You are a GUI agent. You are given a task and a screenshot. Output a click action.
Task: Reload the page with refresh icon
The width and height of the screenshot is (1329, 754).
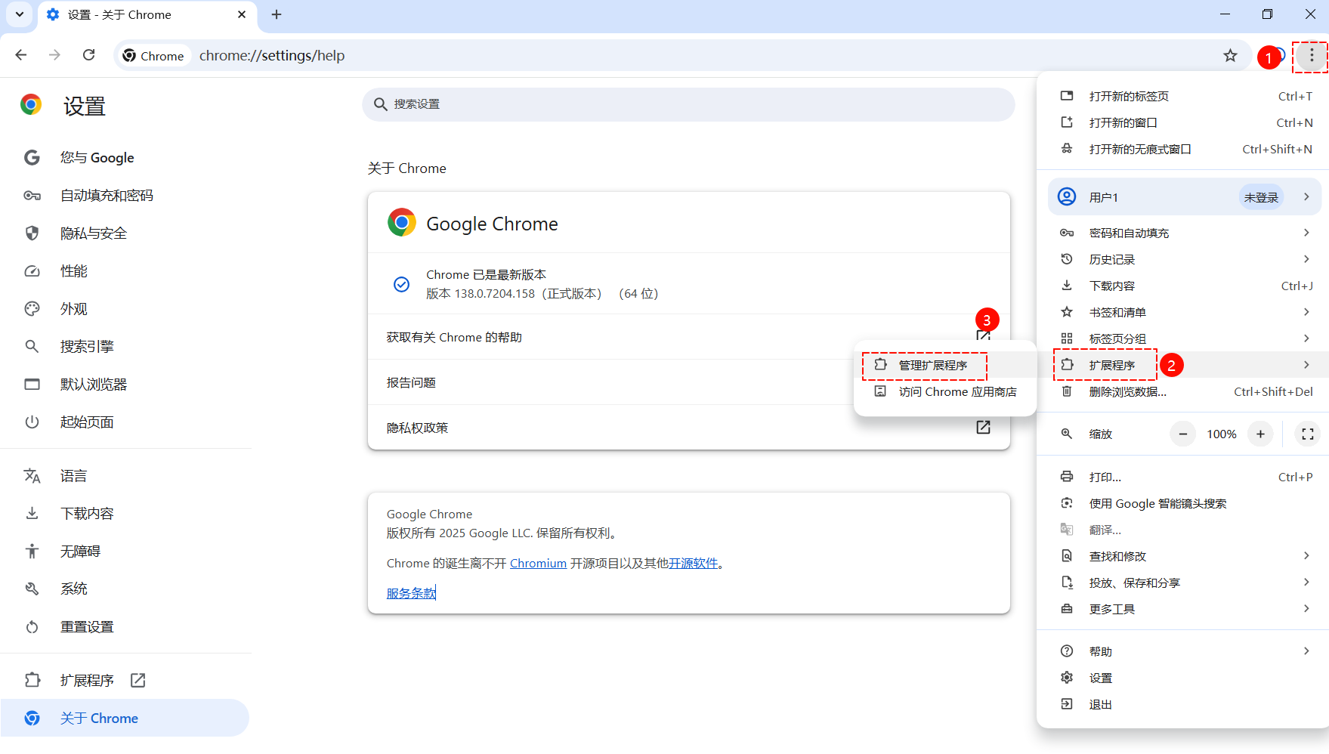(x=88, y=55)
